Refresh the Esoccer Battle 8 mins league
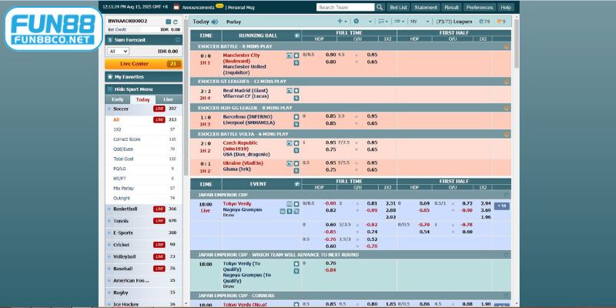 coord(506,47)
